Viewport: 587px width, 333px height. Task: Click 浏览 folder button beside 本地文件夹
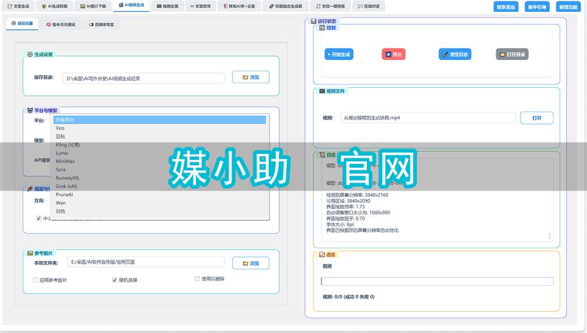tap(251, 263)
